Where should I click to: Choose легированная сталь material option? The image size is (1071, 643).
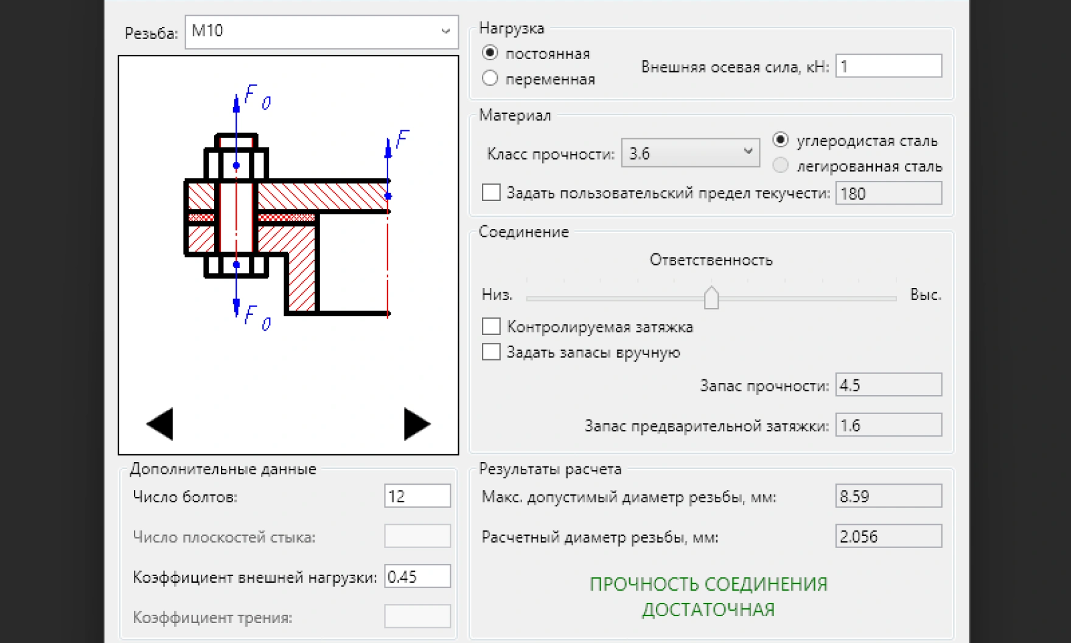point(781,165)
